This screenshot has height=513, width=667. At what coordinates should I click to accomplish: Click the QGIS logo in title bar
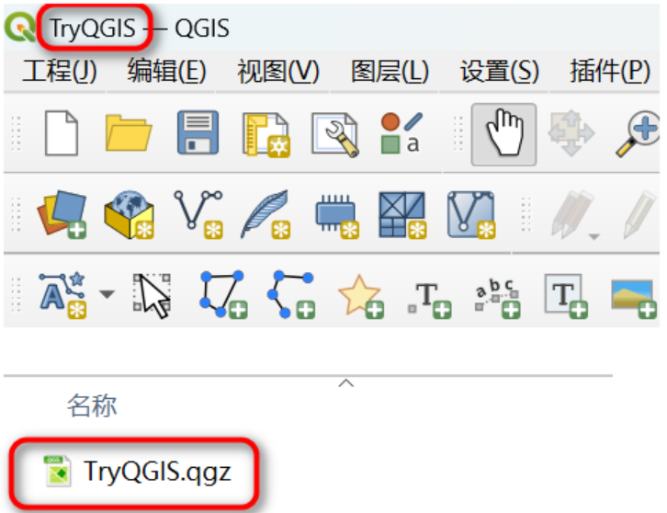click(20, 28)
